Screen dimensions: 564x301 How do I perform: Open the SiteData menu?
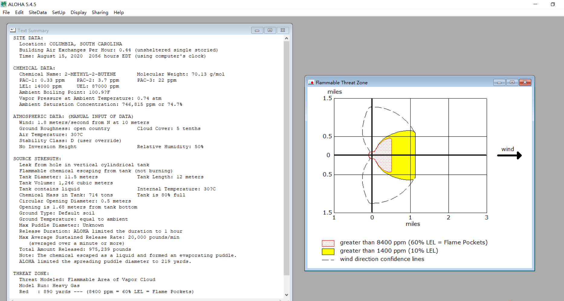pos(37,12)
